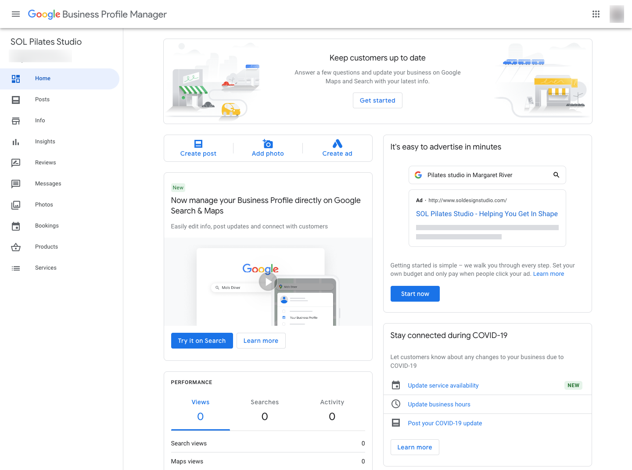The image size is (632, 470).
Task: Select the Searches performance tab
Action: 265,411
